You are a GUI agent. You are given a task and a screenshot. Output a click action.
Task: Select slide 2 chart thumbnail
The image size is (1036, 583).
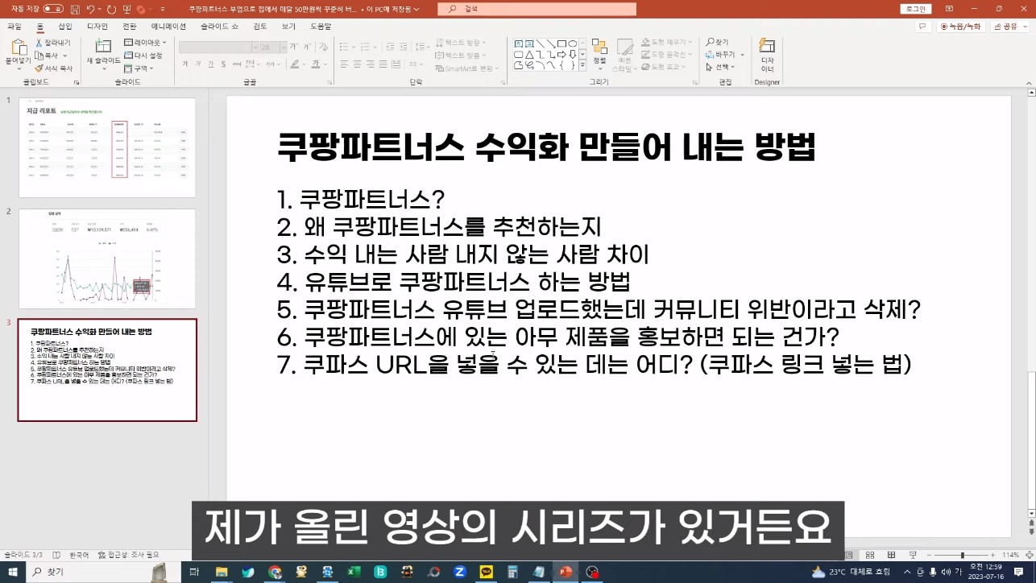(107, 258)
